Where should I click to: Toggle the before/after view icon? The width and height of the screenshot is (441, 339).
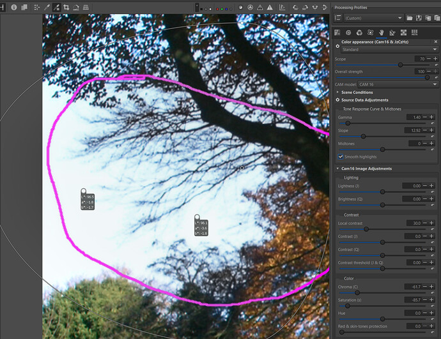(x=24, y=7)
